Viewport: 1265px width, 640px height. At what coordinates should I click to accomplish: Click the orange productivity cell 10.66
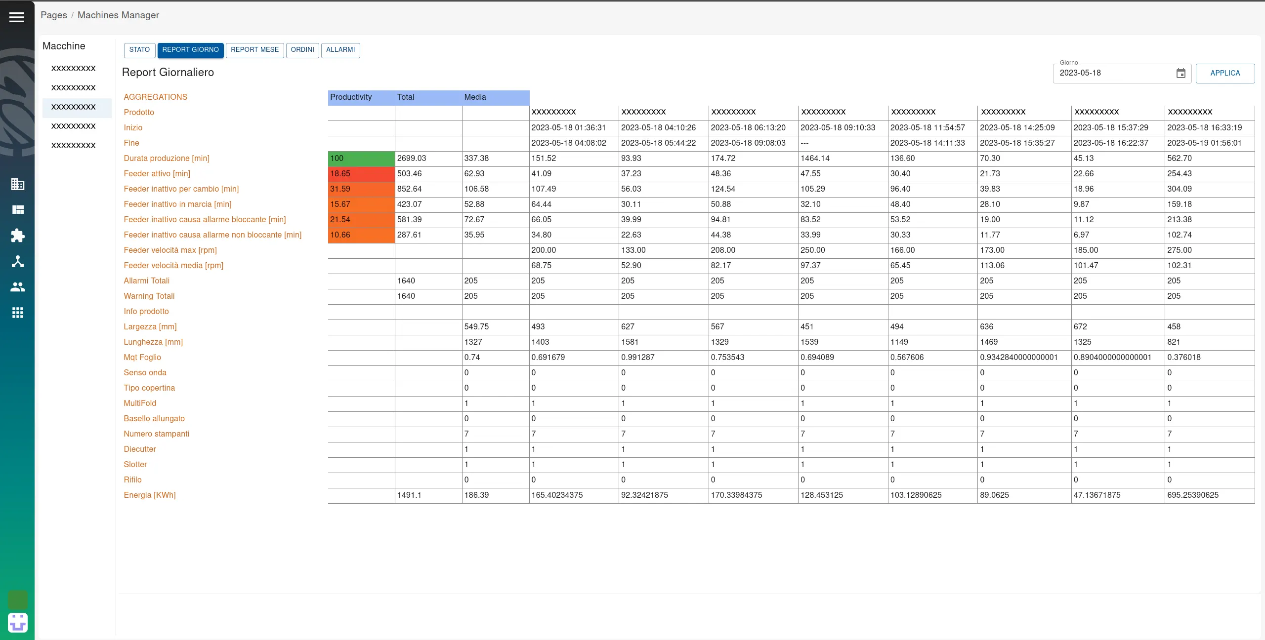tap(361, 235)
